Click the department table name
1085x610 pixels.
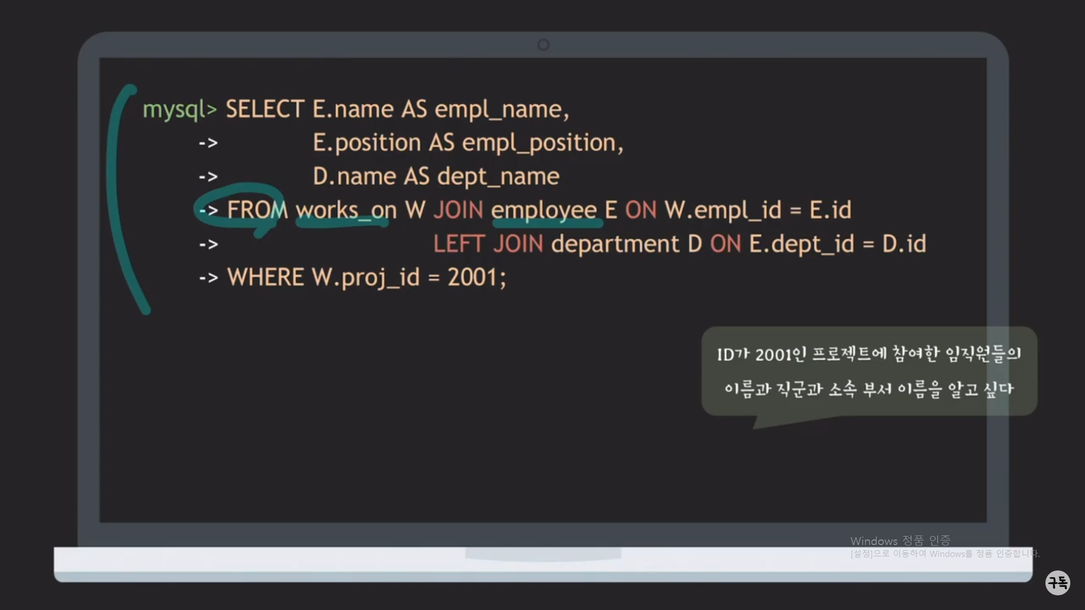(x=615, y=244)
